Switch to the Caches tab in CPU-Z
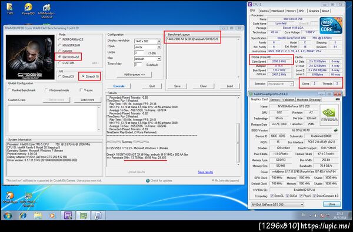The height and width of the screenshot is (232, 353). (x=264, y=11)
